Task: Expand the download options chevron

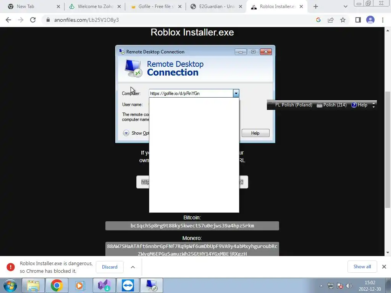Action: (133, 267)
